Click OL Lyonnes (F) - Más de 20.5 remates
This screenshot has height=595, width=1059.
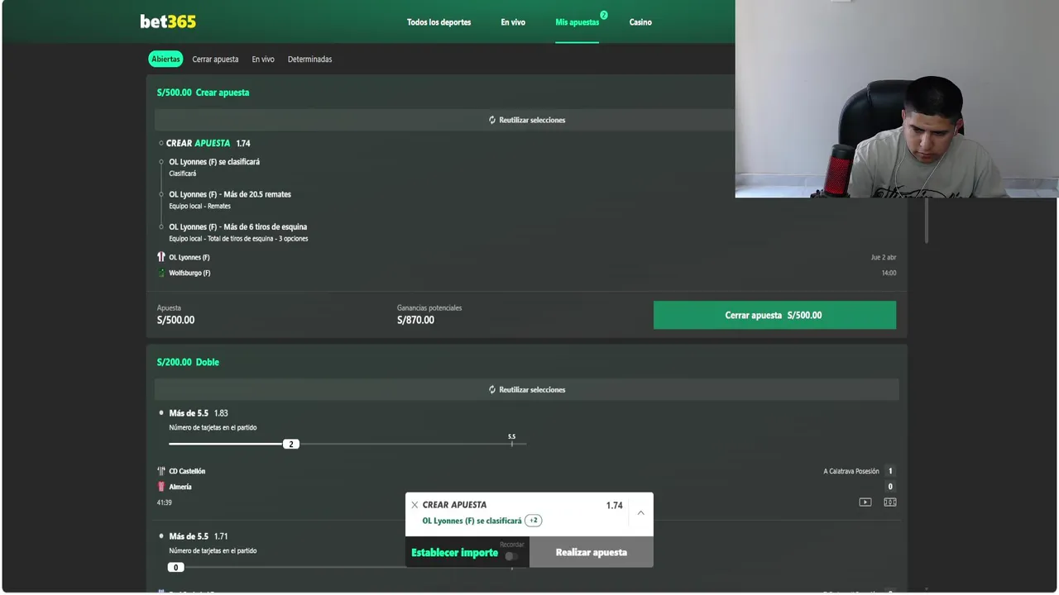(230, 194)
